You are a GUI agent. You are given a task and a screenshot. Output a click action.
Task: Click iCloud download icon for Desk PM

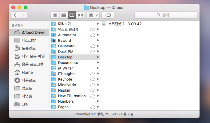[93, 52]
